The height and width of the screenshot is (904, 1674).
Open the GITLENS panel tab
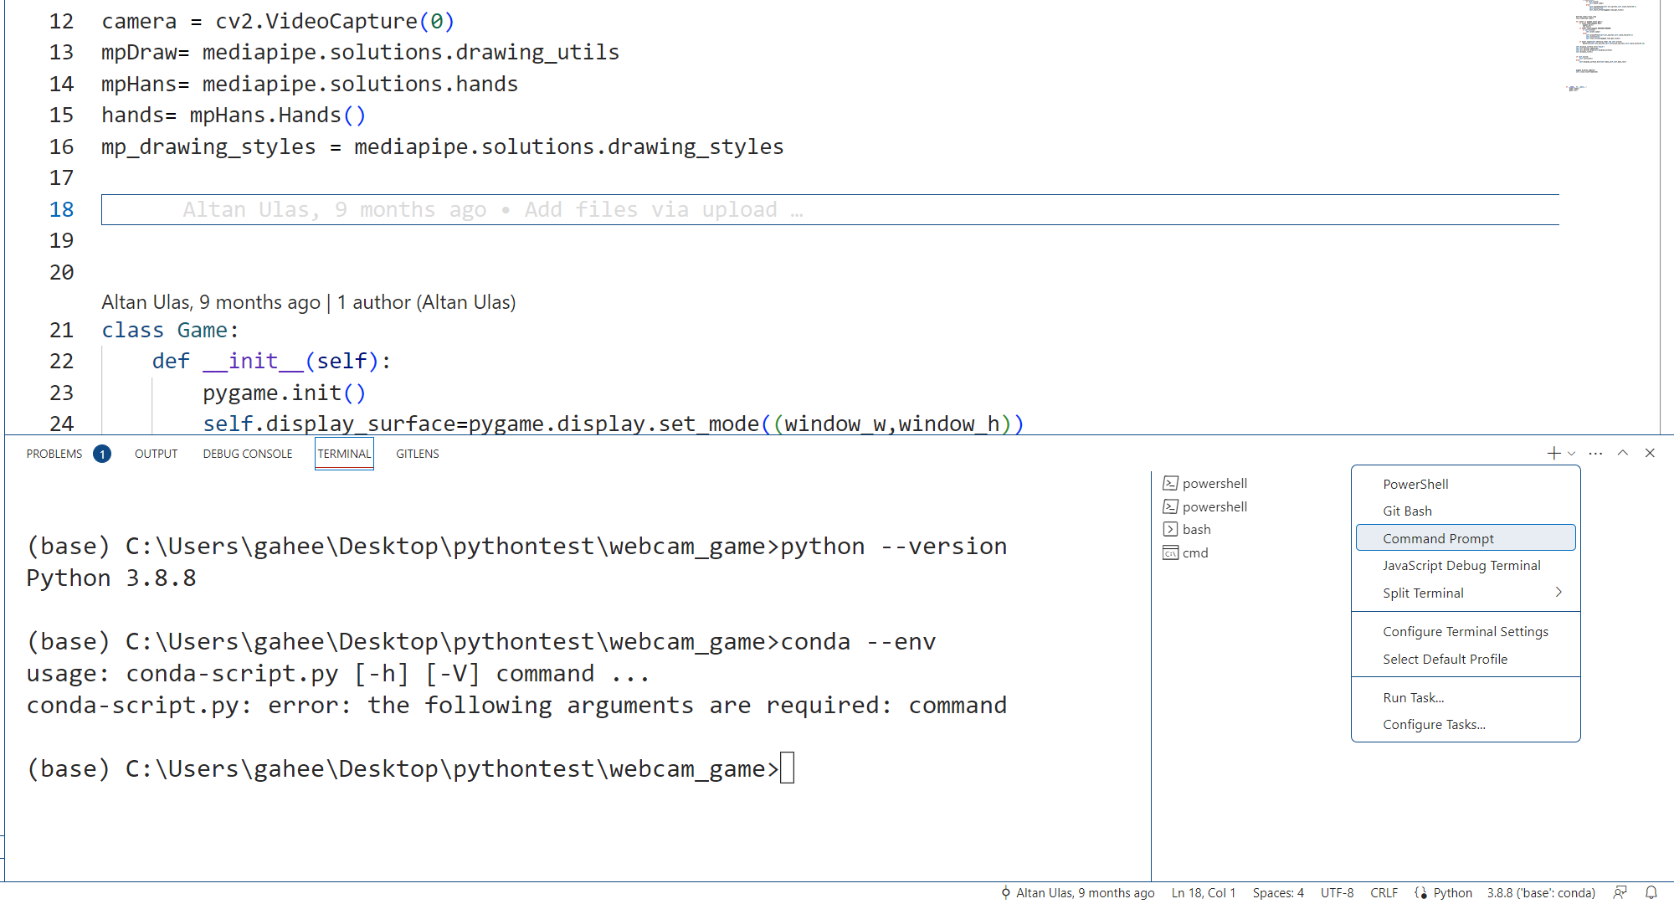click(417, 454)
